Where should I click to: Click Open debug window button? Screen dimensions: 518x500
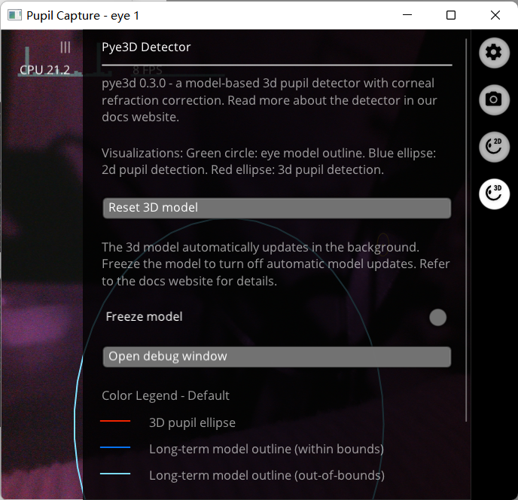[277, 357]
